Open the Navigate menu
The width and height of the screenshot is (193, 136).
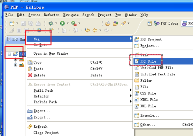click(71, 15)
